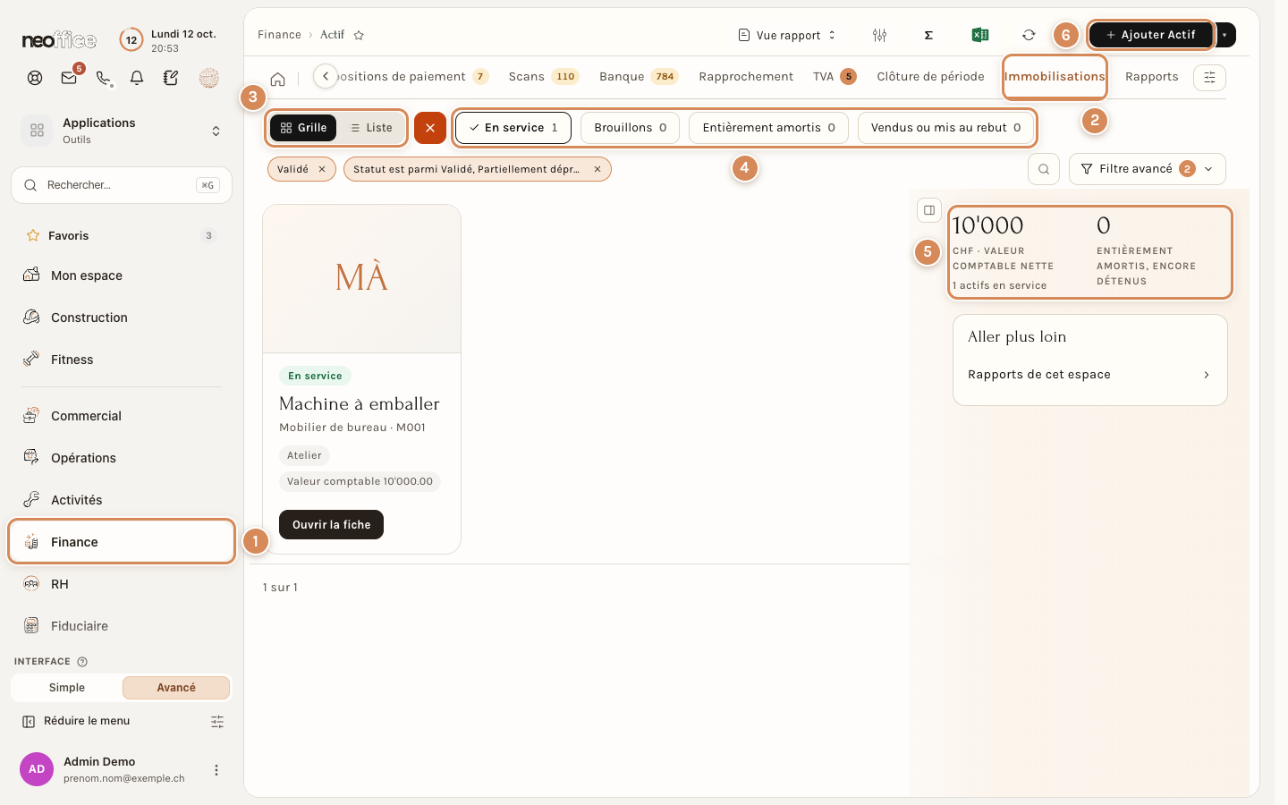This screenshot has width=1288, height=805.
Task: Switch to Grille view
Action: pyautogui.click(x=303, y=128)
